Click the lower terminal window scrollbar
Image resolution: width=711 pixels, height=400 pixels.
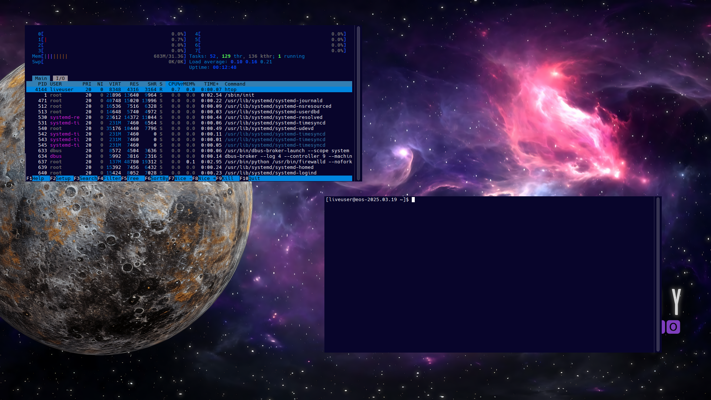coord(658,274)
